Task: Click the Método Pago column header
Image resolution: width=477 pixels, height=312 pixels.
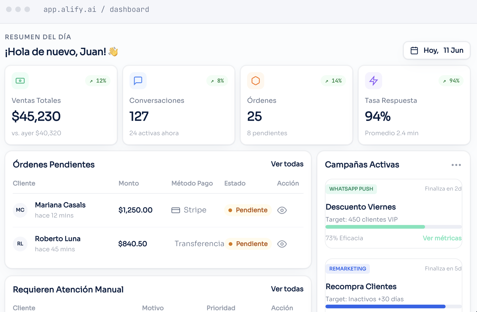Action: [192, 183]
